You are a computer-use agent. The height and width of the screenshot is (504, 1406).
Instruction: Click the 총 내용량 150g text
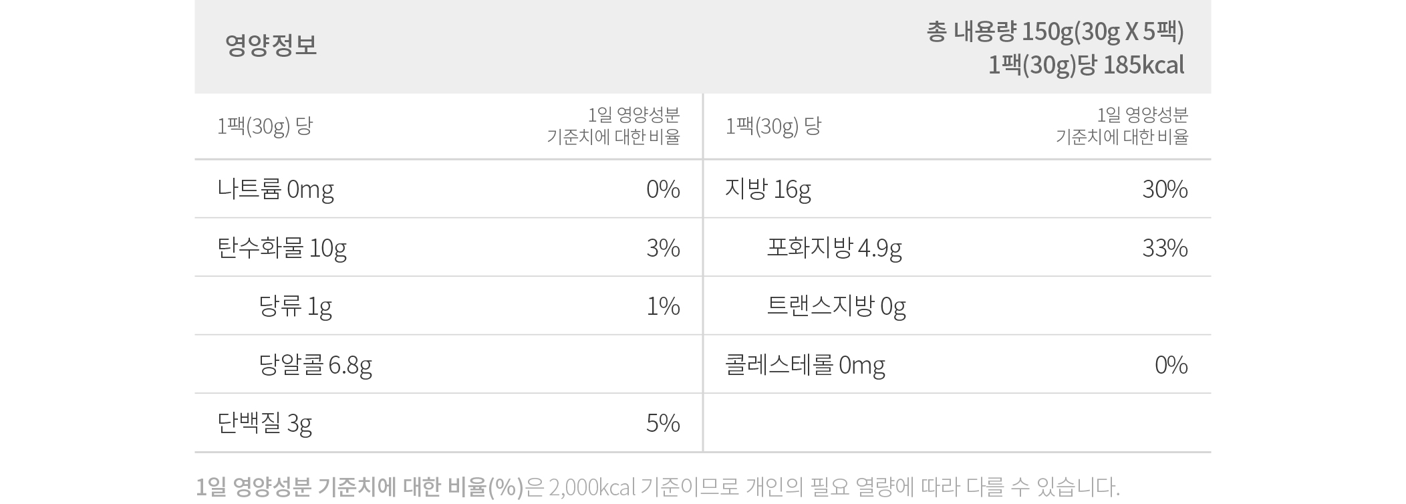(x=999, y=32)
